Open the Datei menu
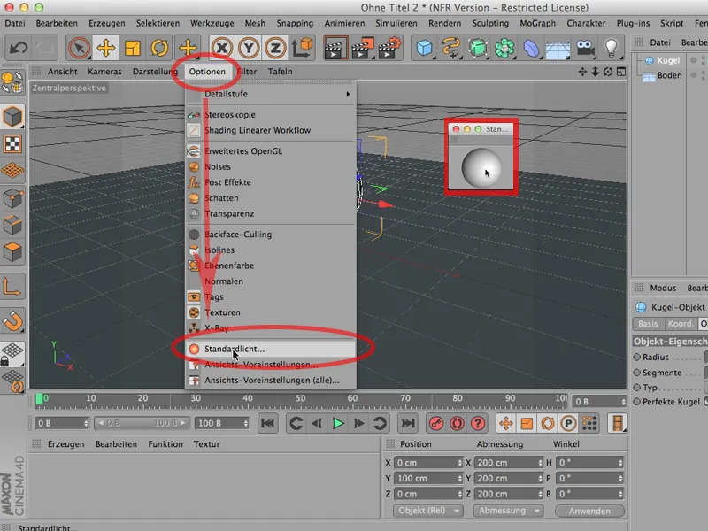The width and height of the screenshot is (708, 531). coord(15,23)
